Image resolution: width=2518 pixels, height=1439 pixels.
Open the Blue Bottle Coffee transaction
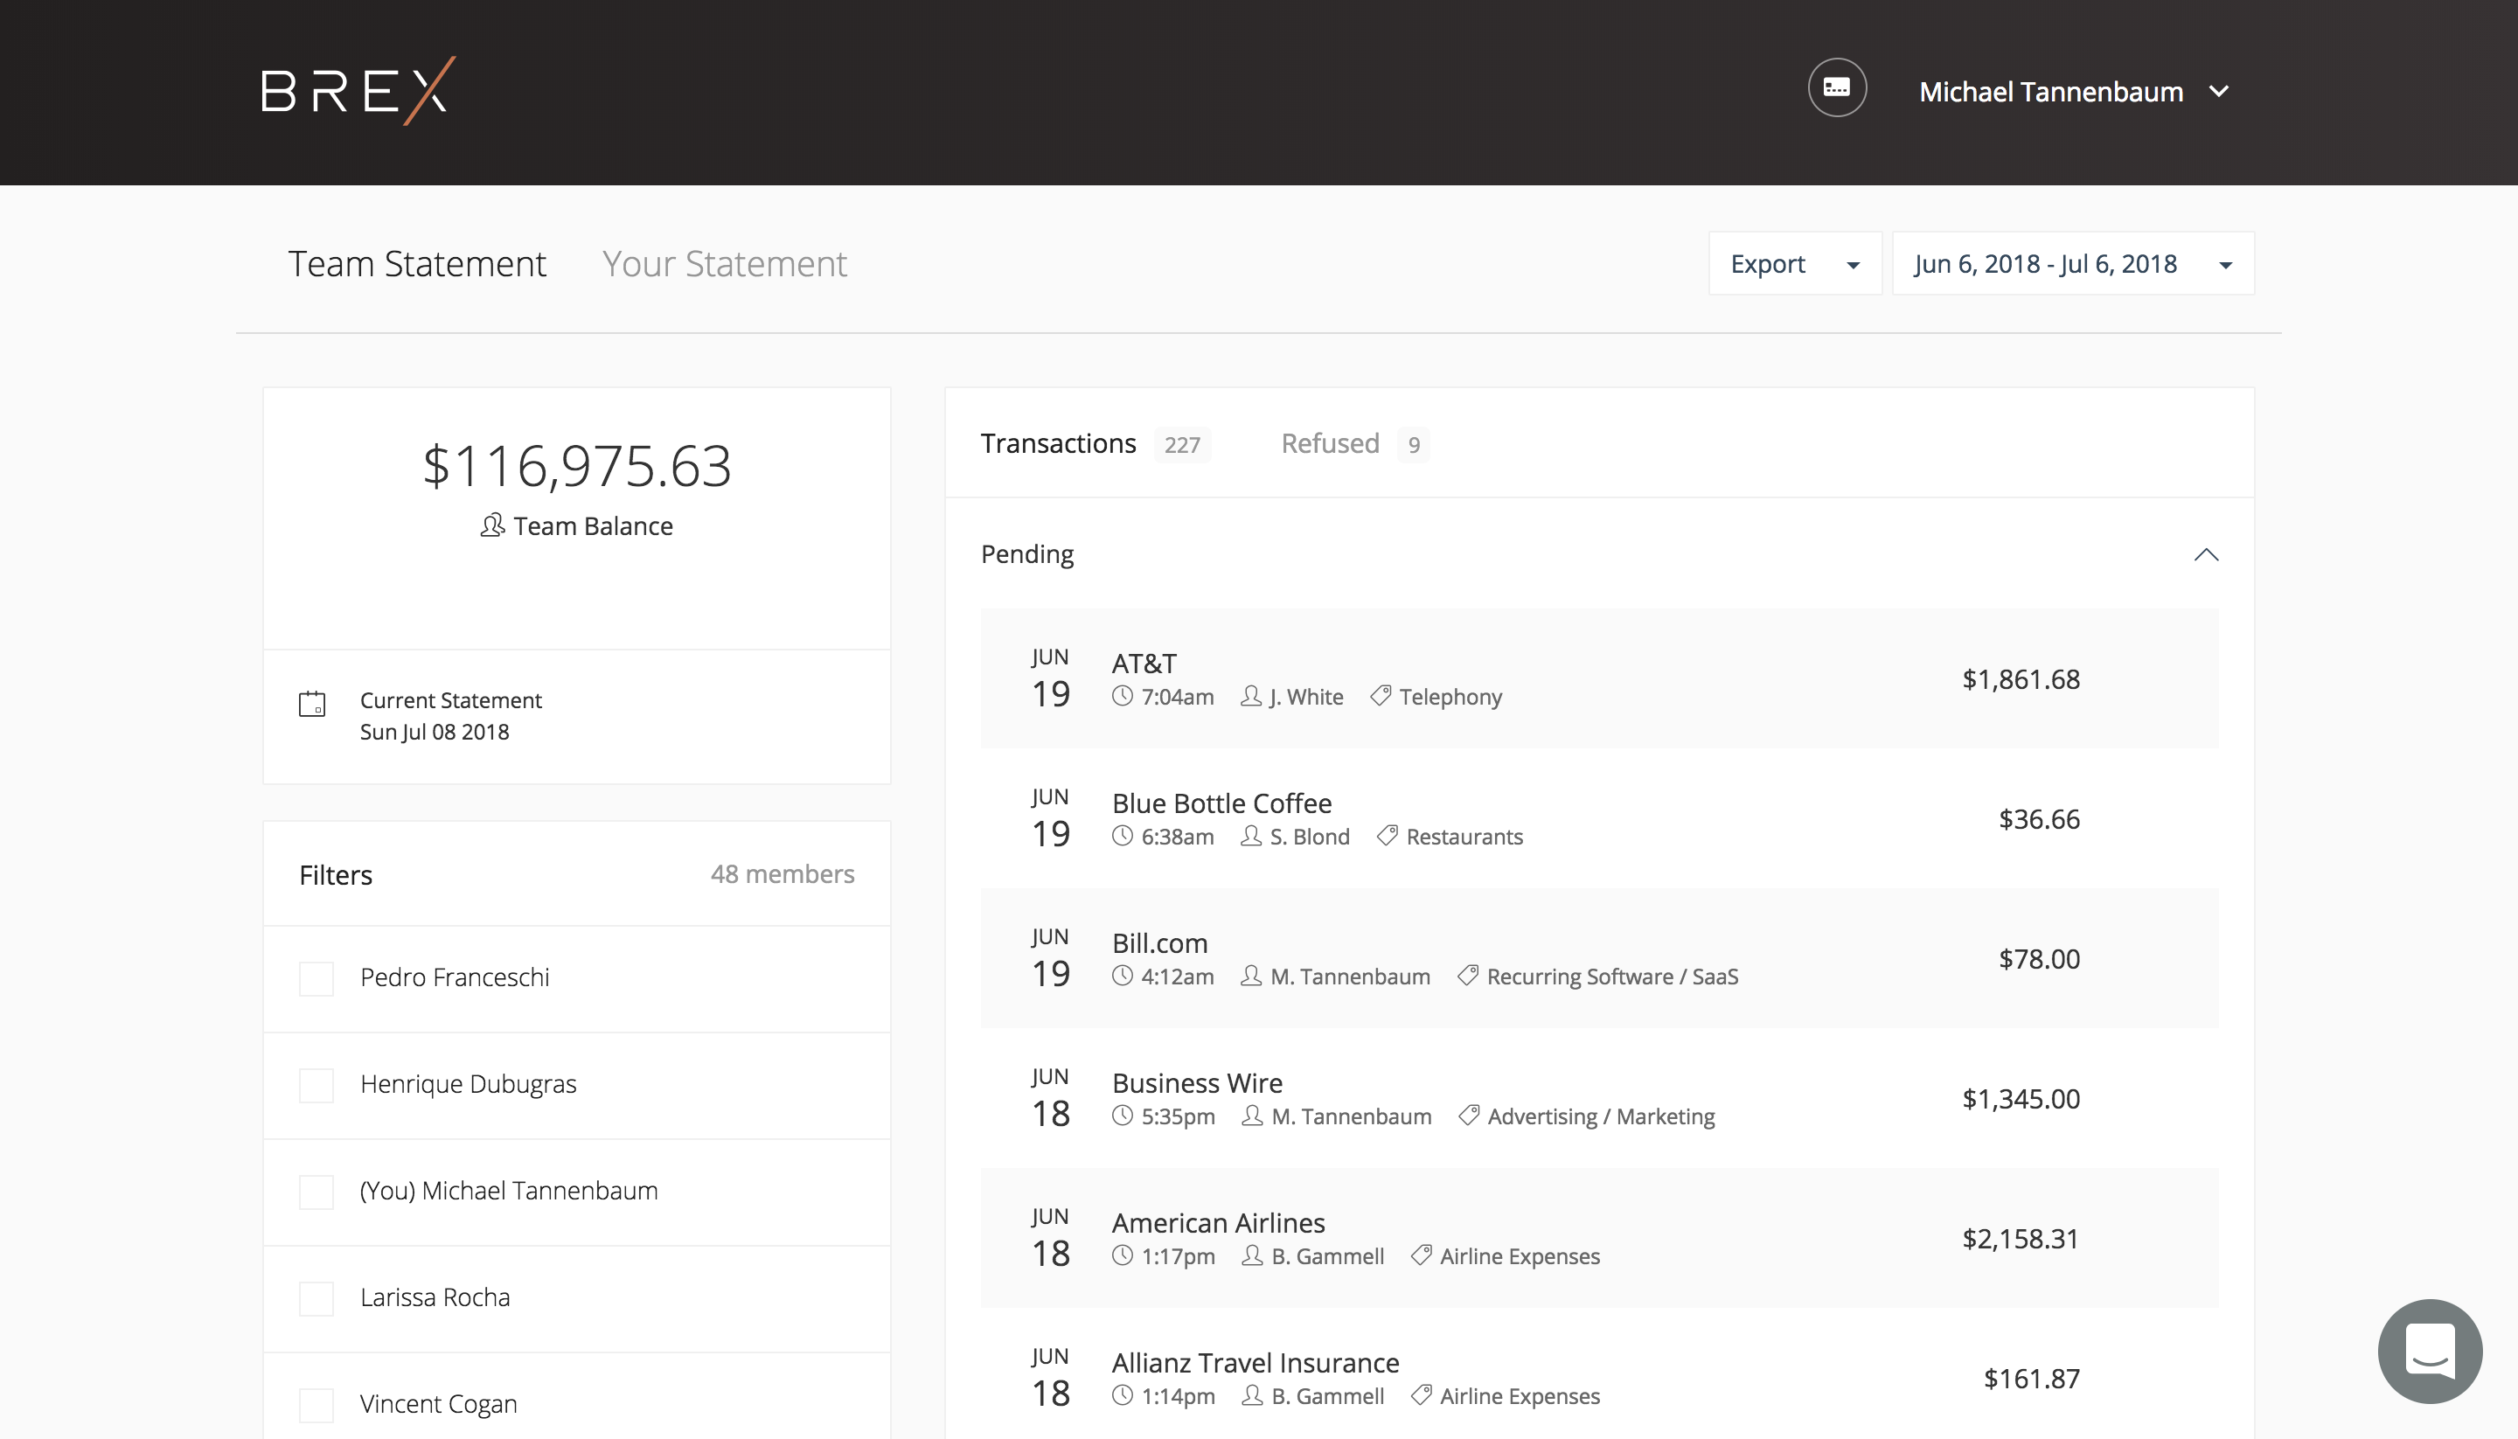pos(1599,818)
